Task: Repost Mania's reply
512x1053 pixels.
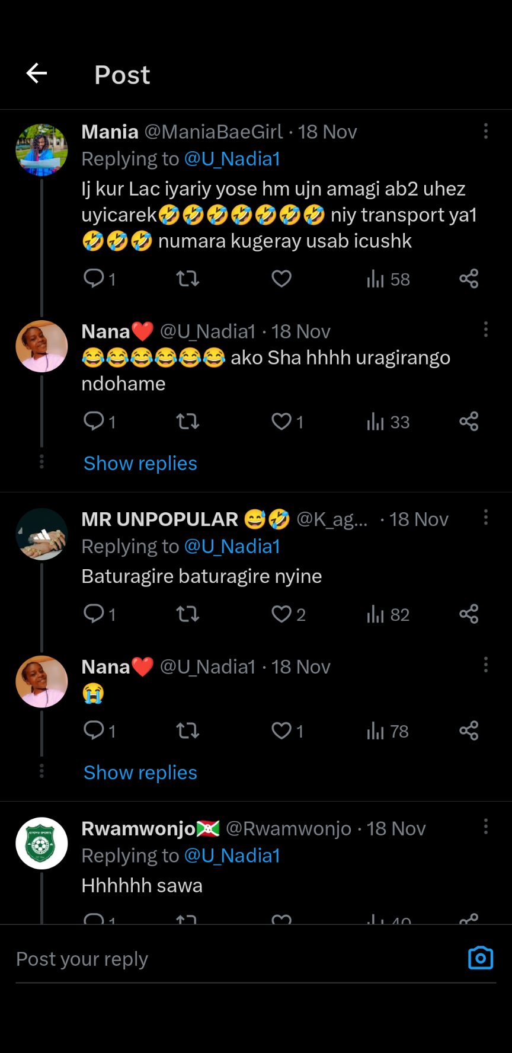Action: point(188,279)
